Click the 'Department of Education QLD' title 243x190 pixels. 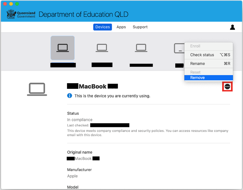tap(83, 14)
